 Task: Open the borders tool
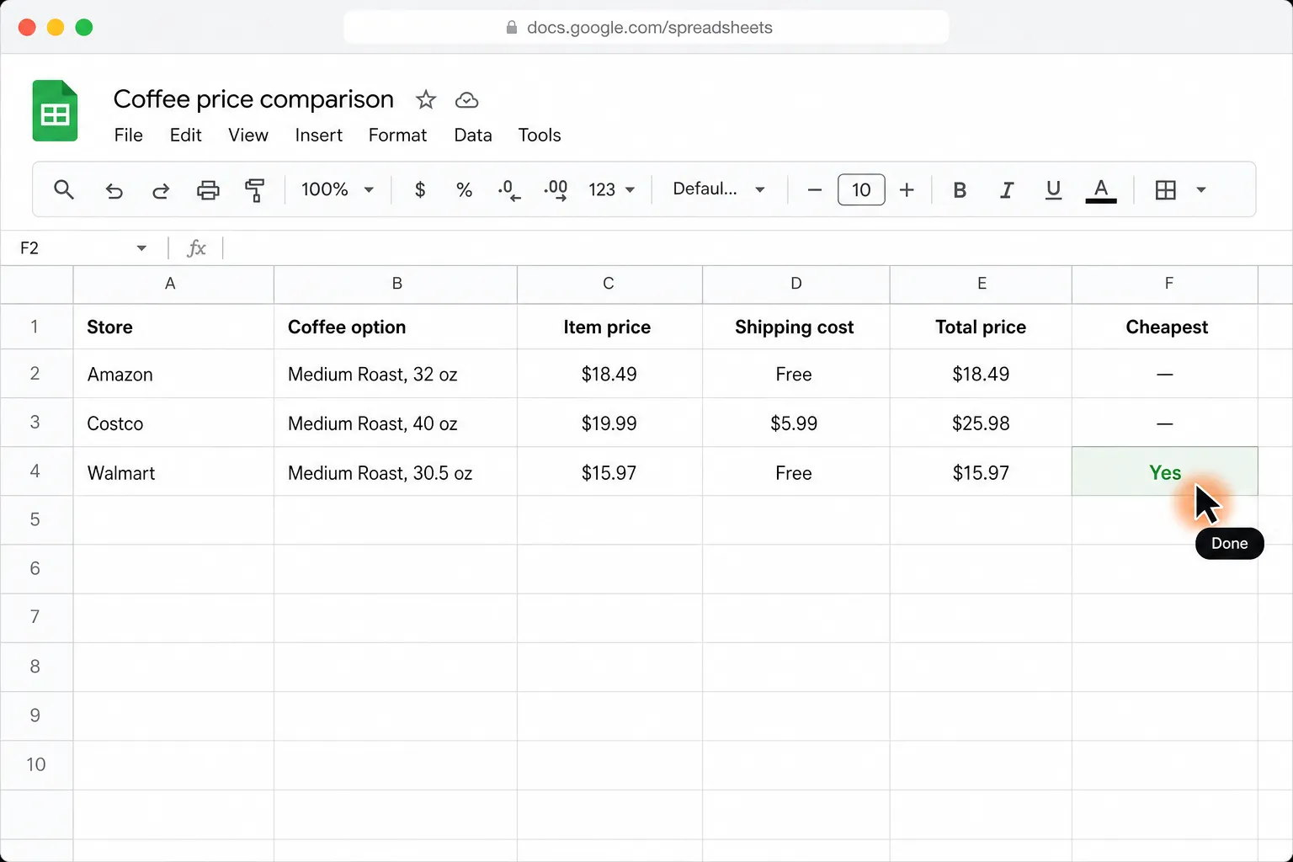pos(1166,190)
